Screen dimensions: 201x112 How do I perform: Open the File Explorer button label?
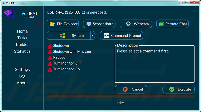[67, 24]
